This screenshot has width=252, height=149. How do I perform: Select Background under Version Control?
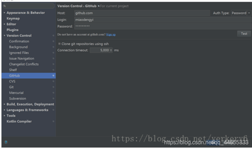(18, 47)
